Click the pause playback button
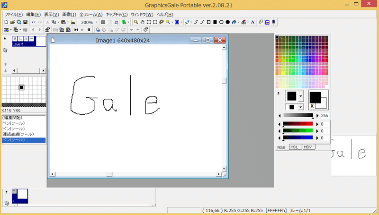Screen dimensions: 379x215 pyautogui.click(x=89, y=30)
